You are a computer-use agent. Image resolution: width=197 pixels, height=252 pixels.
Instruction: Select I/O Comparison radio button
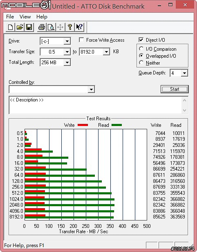click(x=141, y=49)
